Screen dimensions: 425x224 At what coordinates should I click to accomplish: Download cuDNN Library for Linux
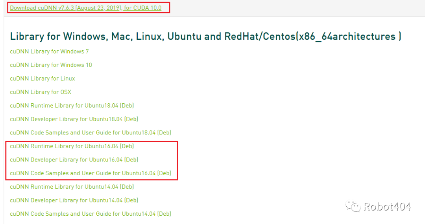[42, 79]
